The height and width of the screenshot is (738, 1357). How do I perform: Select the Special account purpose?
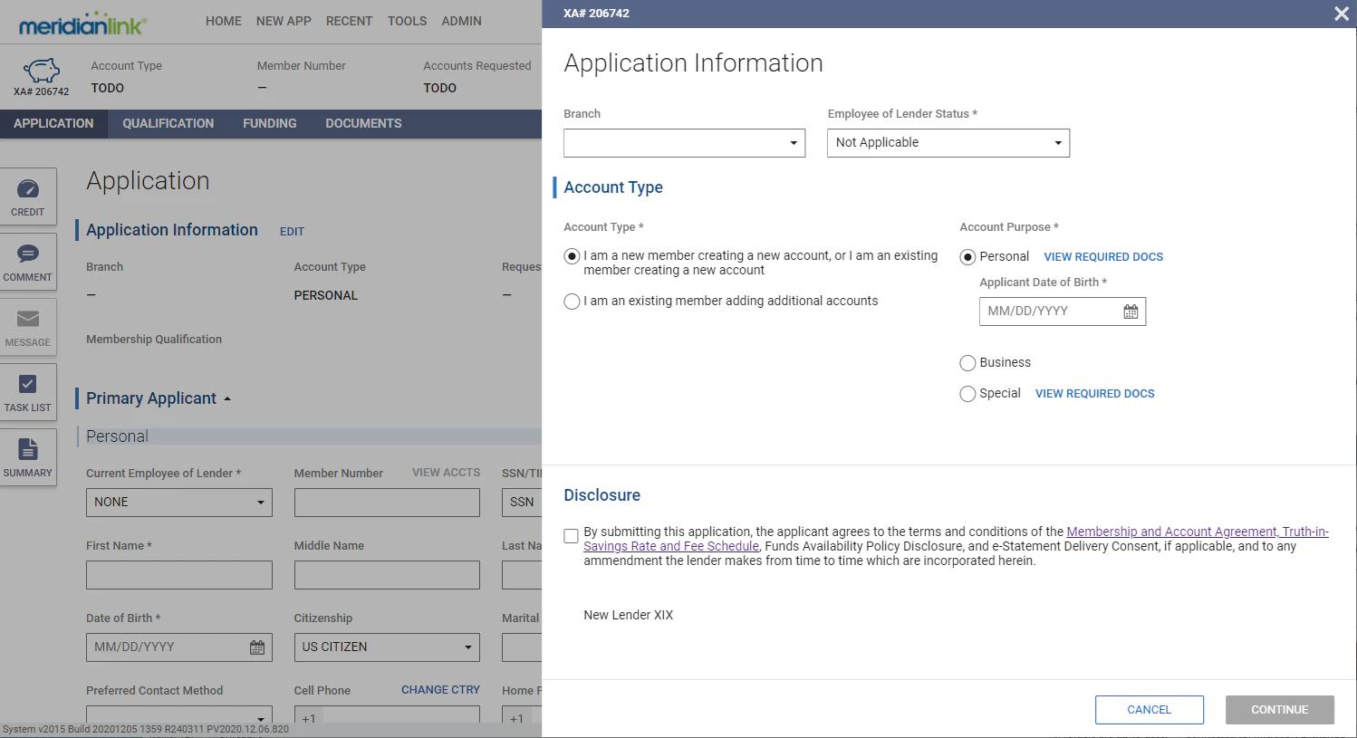pyautogui.click(x=967, y=394)
